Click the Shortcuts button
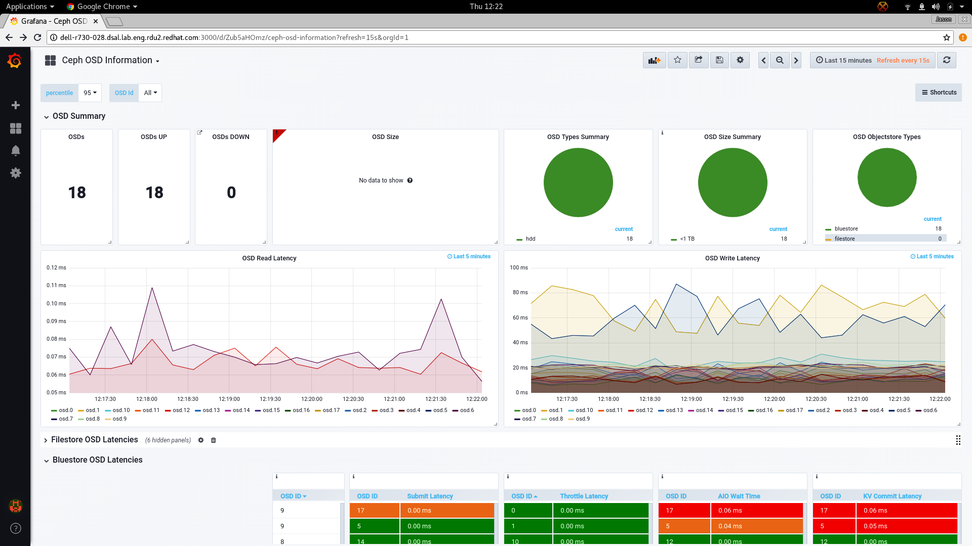Screen dimensions: 972x546 939,93
